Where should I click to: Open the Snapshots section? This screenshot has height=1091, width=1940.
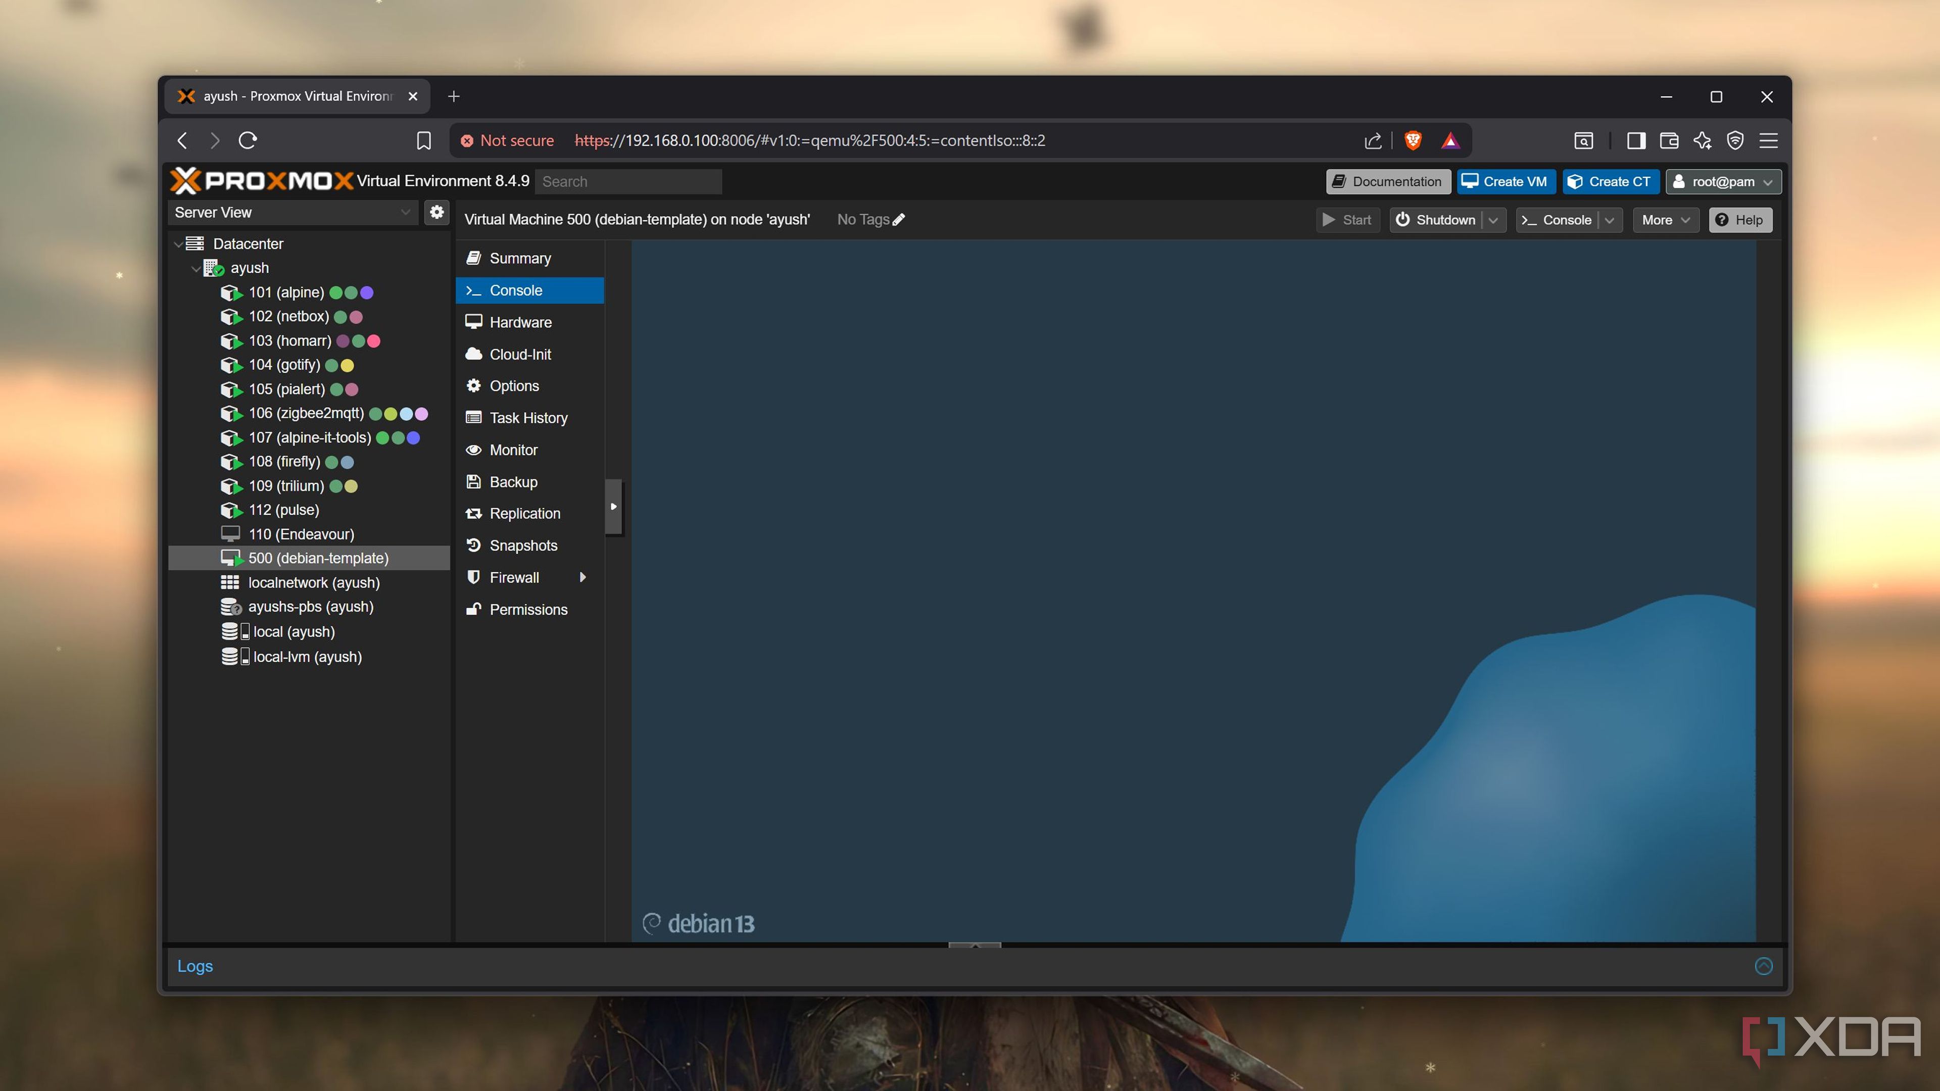pos(529,546)
